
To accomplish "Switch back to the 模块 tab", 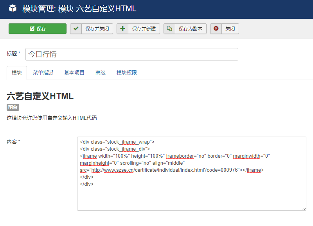I will (17, 72).
